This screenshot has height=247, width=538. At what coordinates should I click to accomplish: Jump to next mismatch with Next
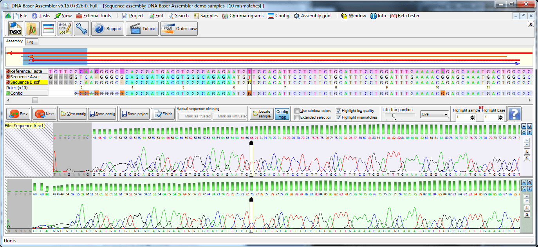[x=45, y=114]
